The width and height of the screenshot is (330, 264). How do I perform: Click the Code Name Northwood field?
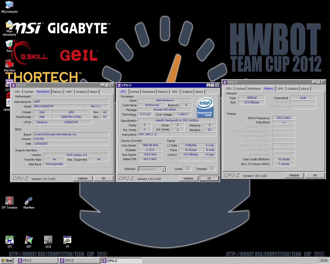pyautogui.click(x=152, y=105)
